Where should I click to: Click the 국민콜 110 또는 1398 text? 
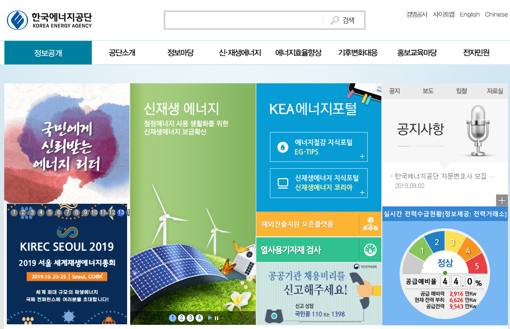point(320,314)
